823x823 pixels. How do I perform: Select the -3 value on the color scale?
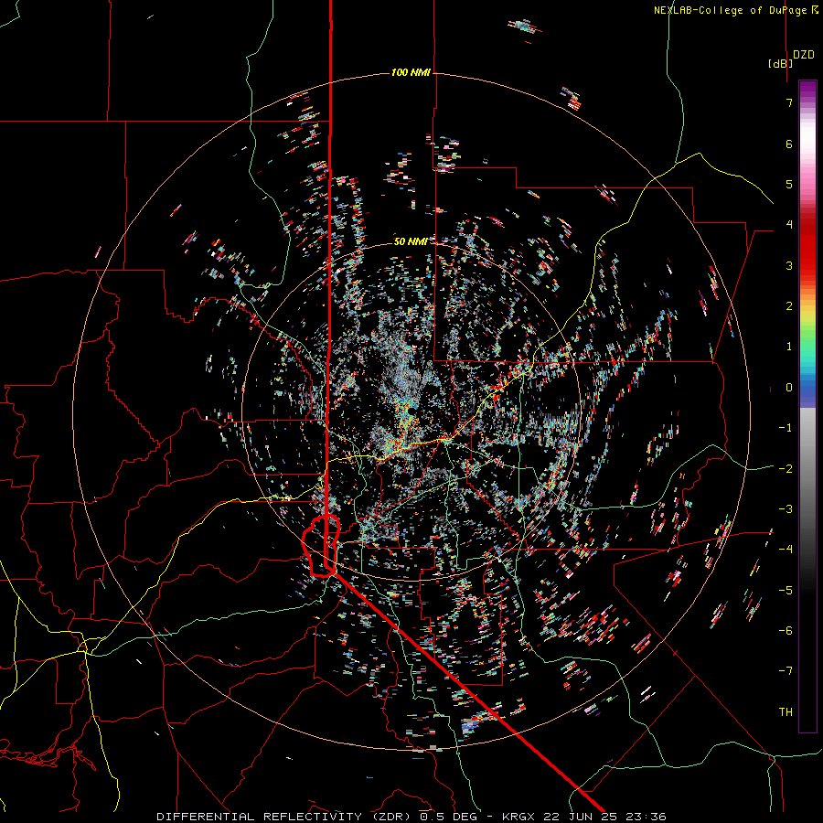pos(786,509)
